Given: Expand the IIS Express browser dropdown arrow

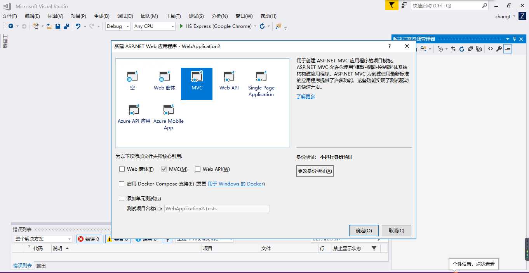Looking at the screenshot, I should coord(255,26).
